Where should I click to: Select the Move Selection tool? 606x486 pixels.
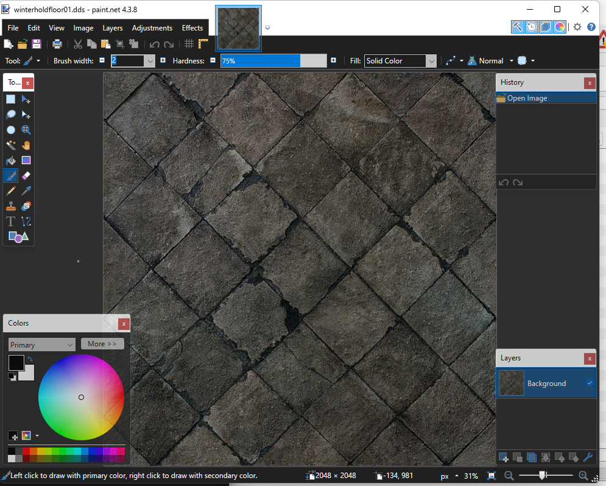point(26,115)
